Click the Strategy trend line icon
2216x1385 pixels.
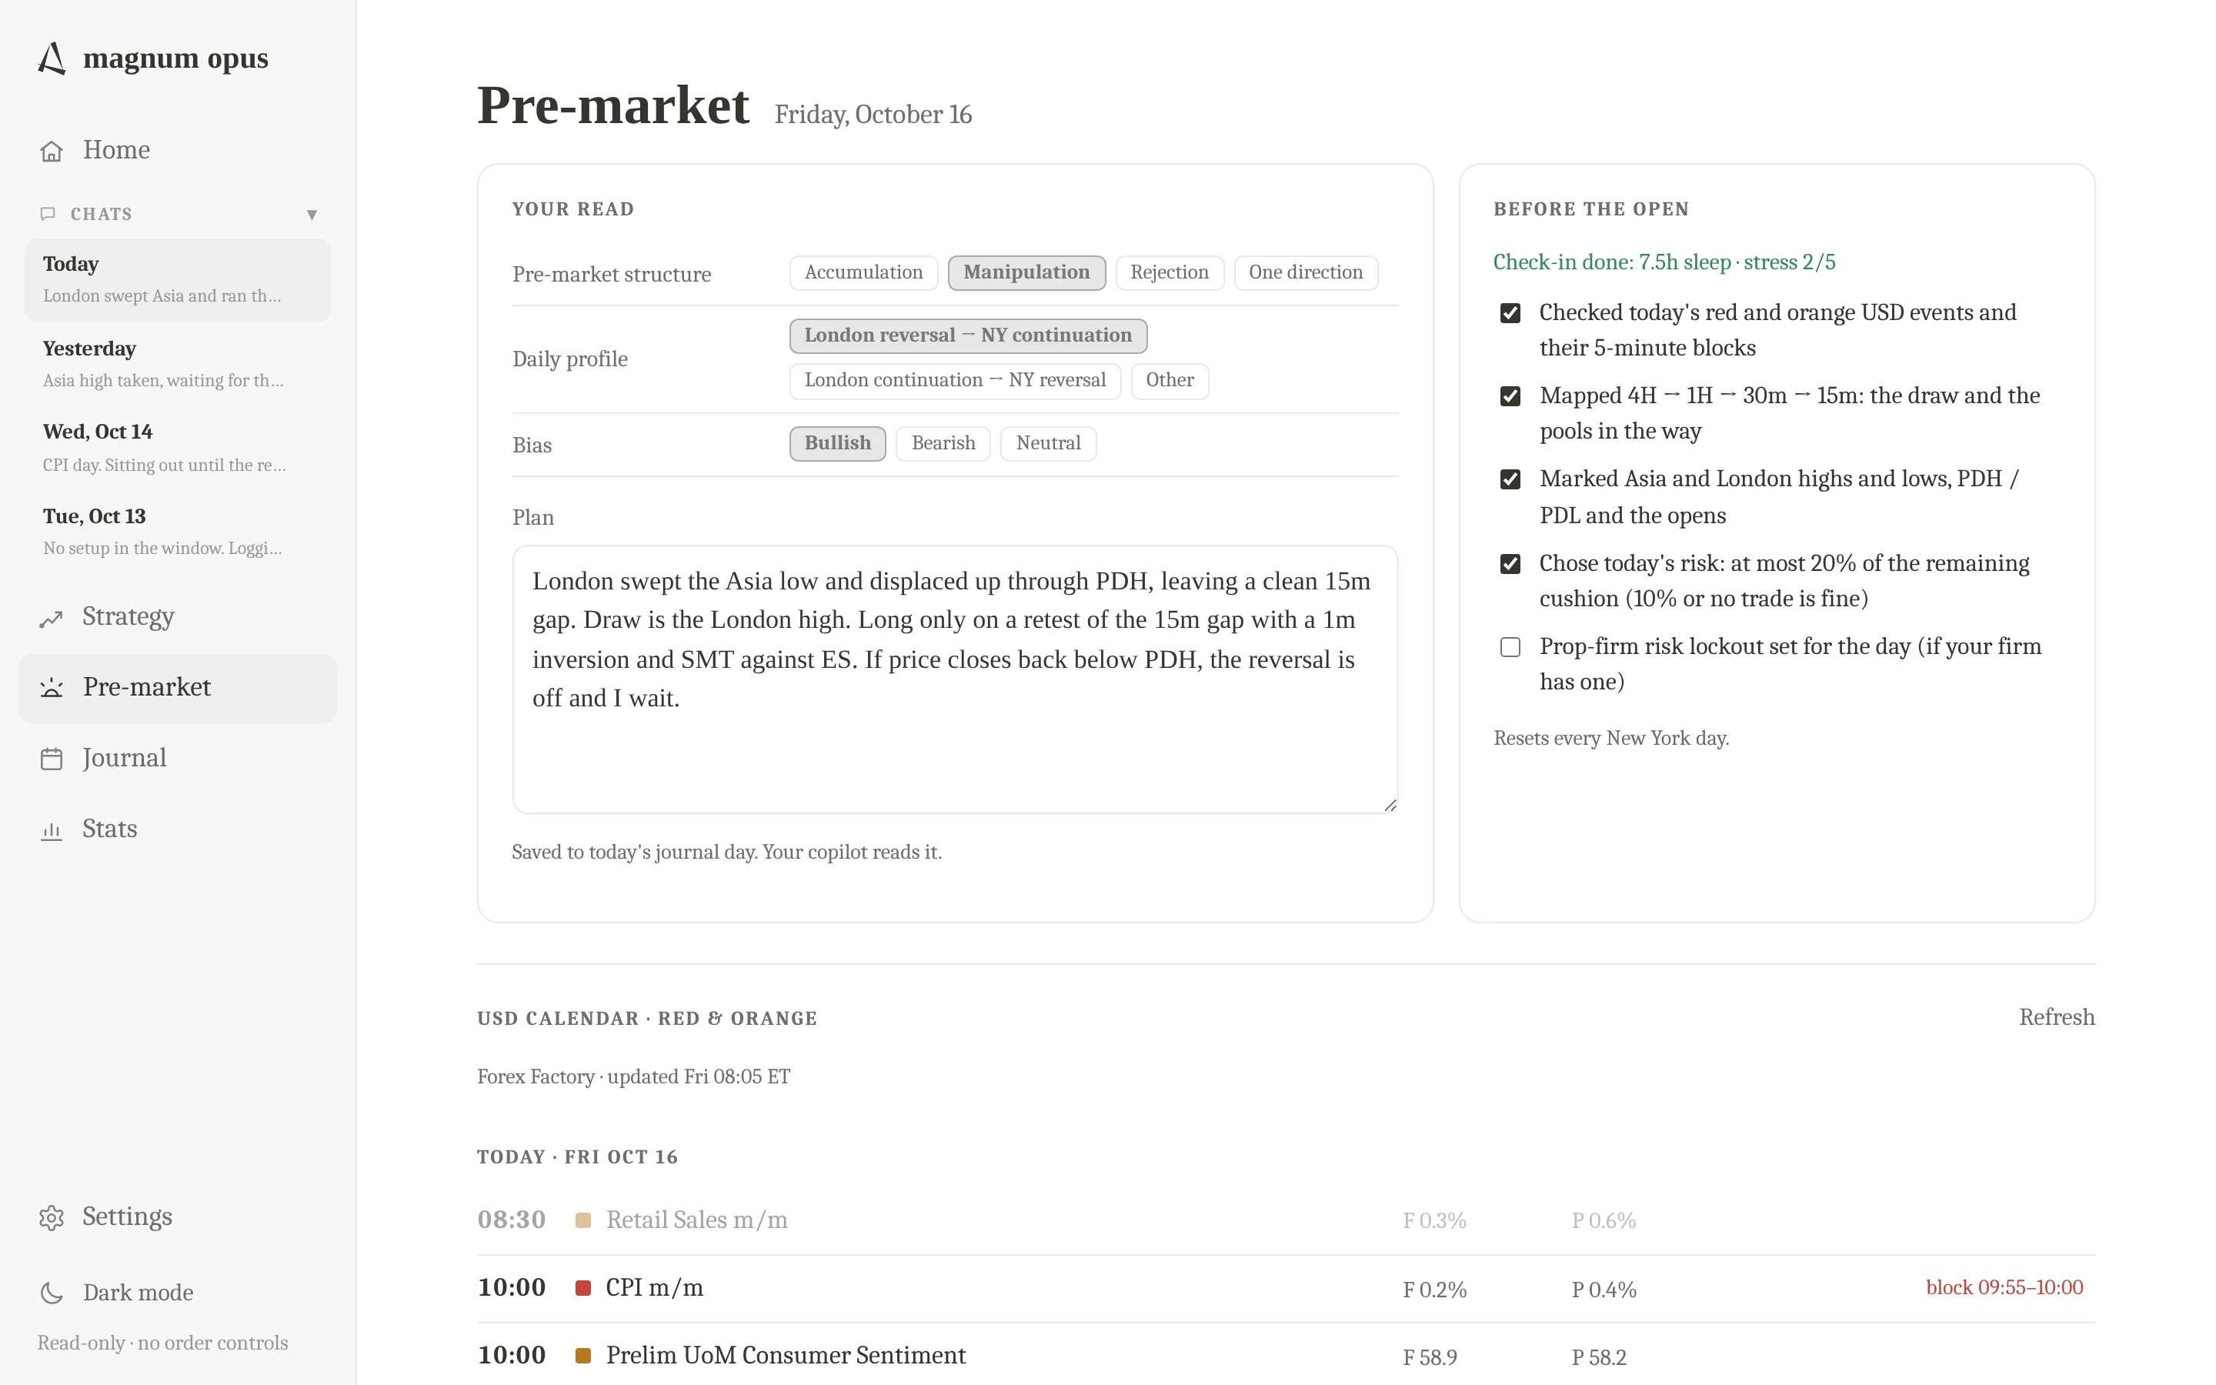tap(52, 619)
